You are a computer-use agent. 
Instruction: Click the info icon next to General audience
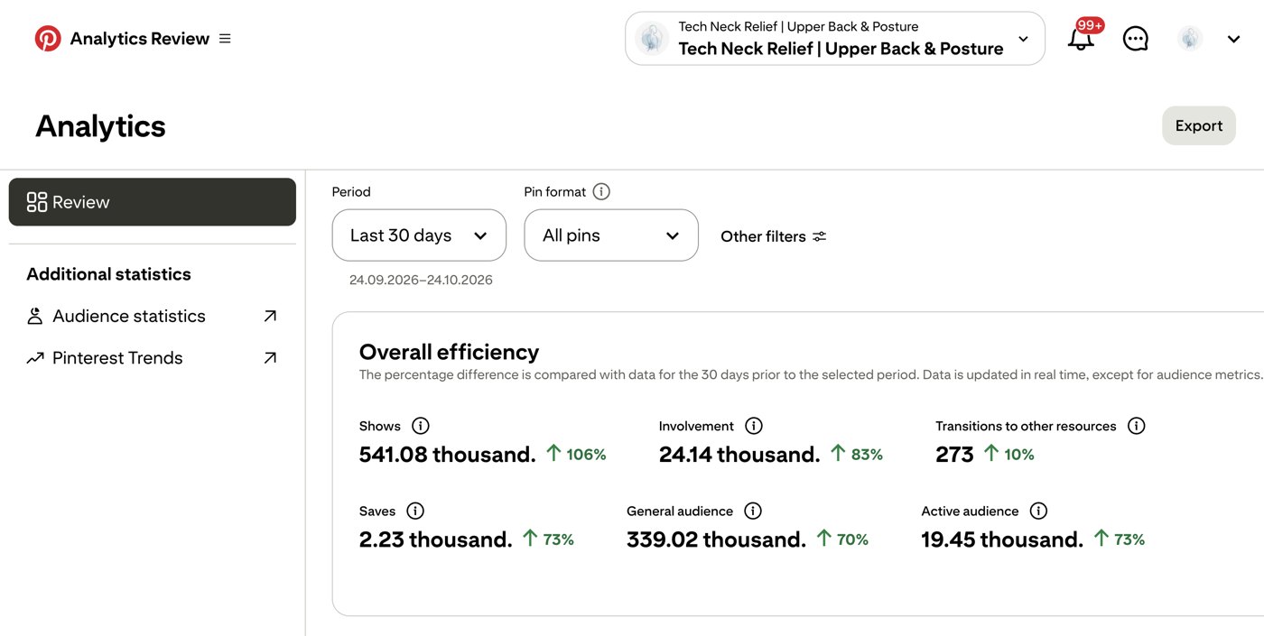(x=753, y=511)
